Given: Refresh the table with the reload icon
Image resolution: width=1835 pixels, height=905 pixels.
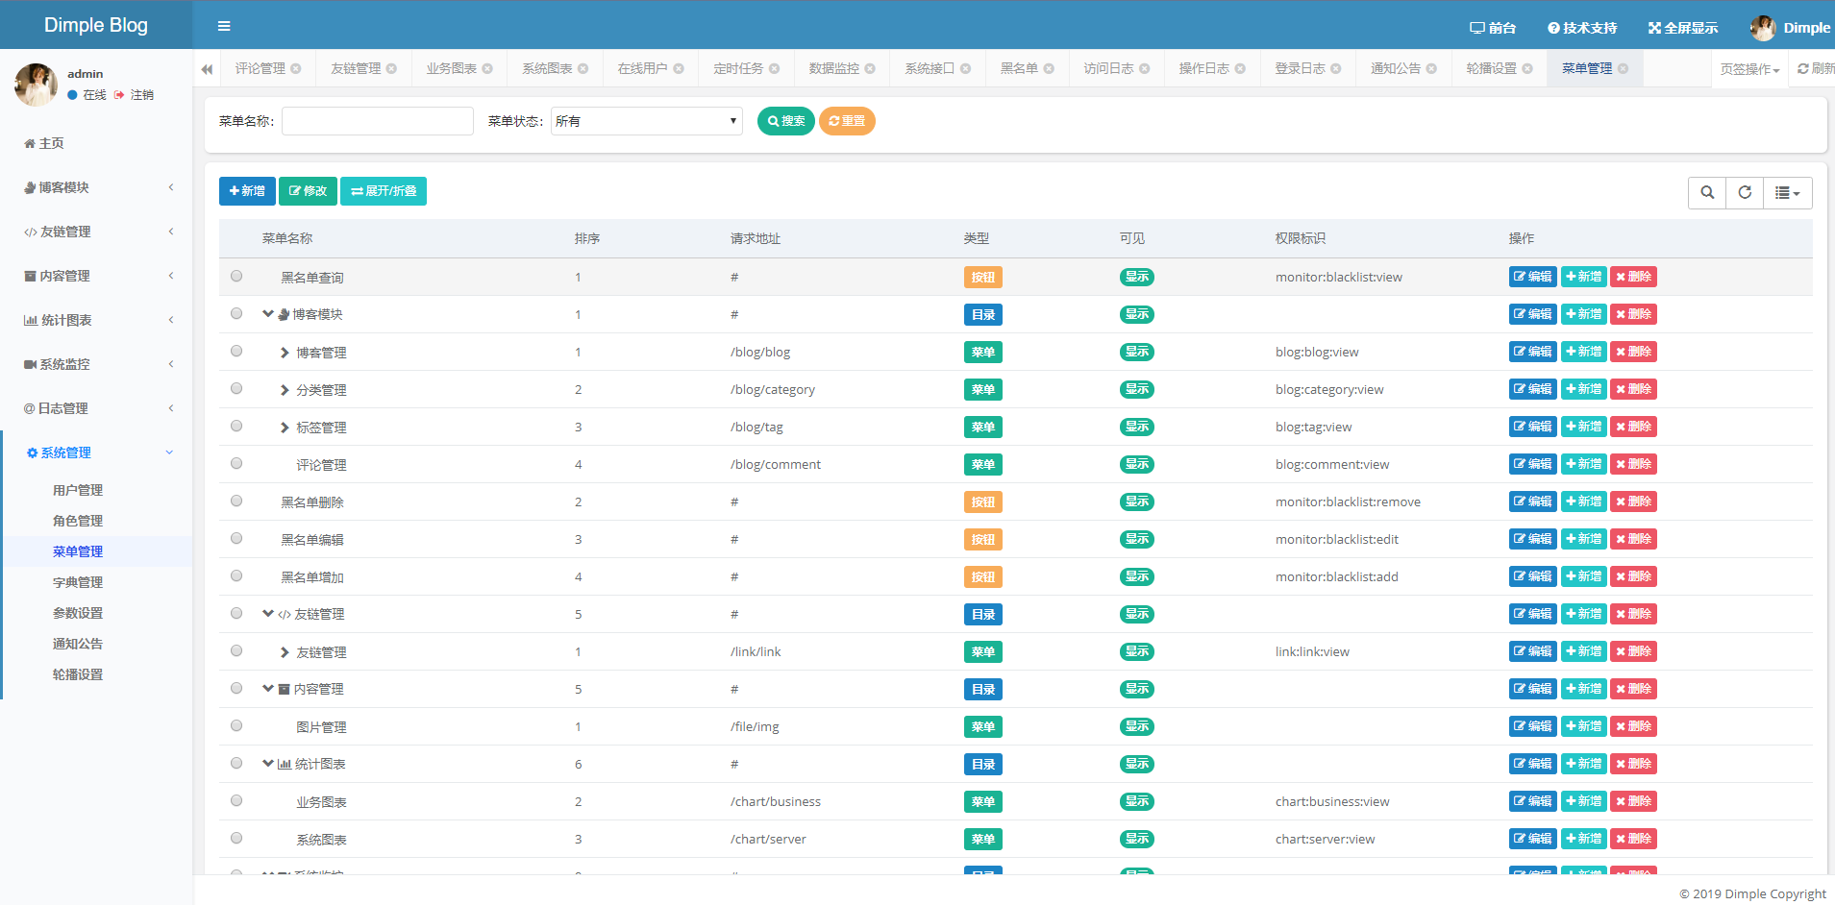Looking at the screenshot, I should (x=1745, y=192).
